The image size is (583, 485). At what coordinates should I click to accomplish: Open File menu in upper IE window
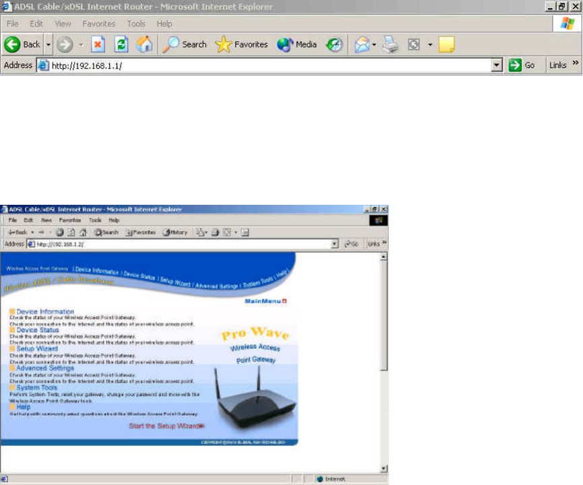12,24
